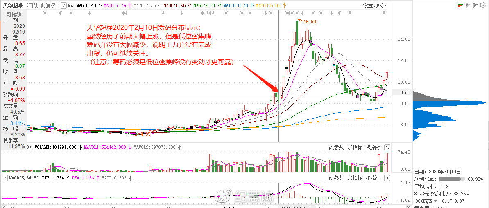
Task: Click the 83.95% profit ratio value
Action: click(x=475, y=179)
